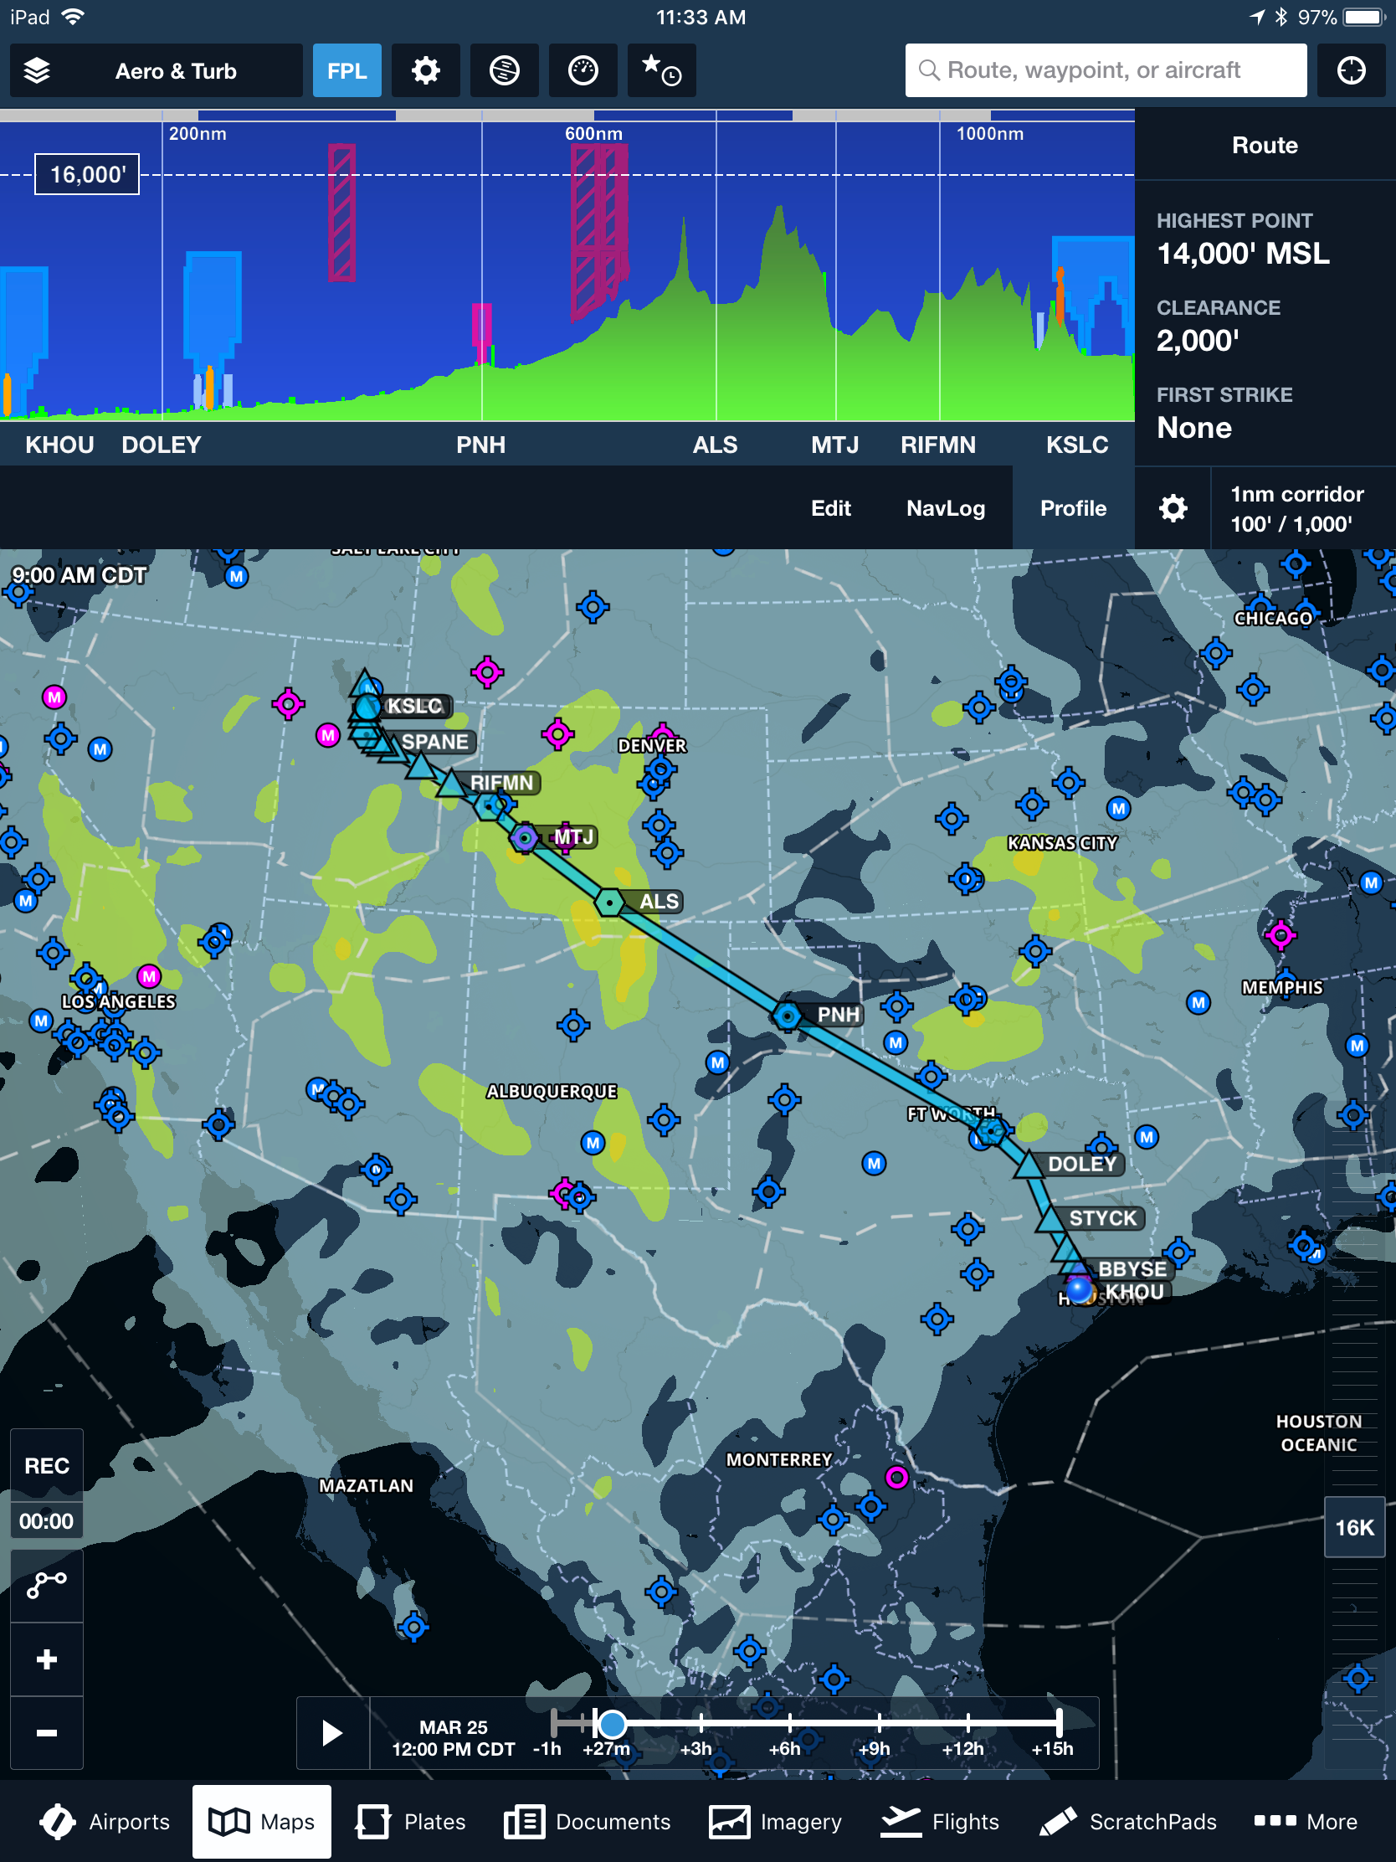The width and height of the screenshot is (1396, 1862).
Task: Tap the route line drawing tool
Action: 46,1584
